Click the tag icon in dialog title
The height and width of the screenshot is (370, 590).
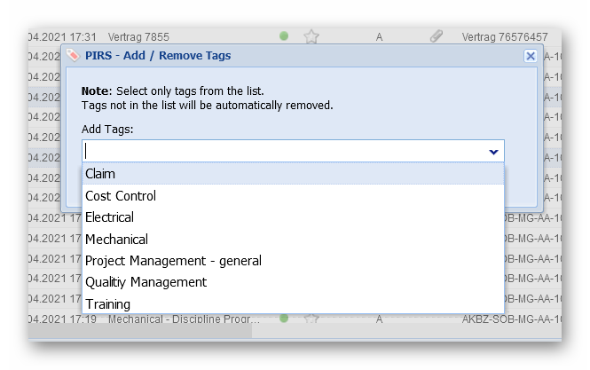pyautogui.click(x=73, y=55)
